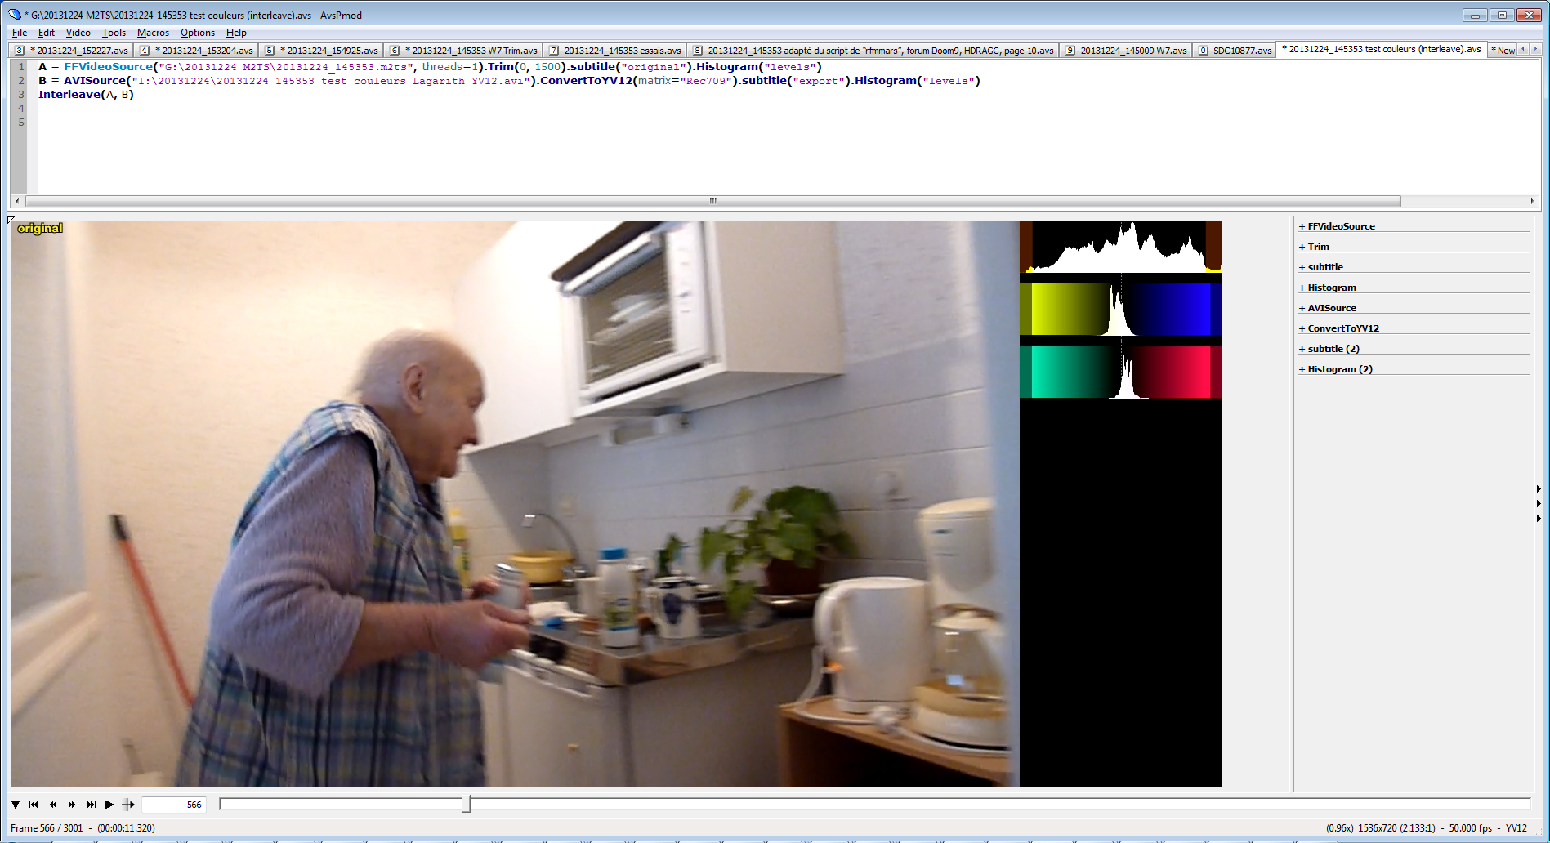
Task: Expand the Histogram (2) filter section
Action: tap(1339, 369)
